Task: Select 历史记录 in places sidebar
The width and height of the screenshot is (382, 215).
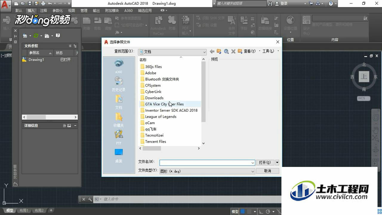Action: coord(118,84)
